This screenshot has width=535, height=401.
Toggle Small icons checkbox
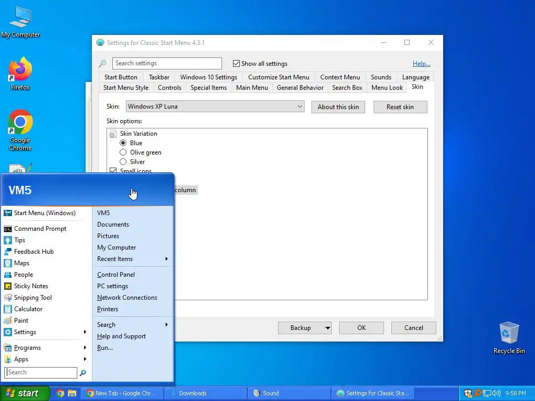[113, 171]
